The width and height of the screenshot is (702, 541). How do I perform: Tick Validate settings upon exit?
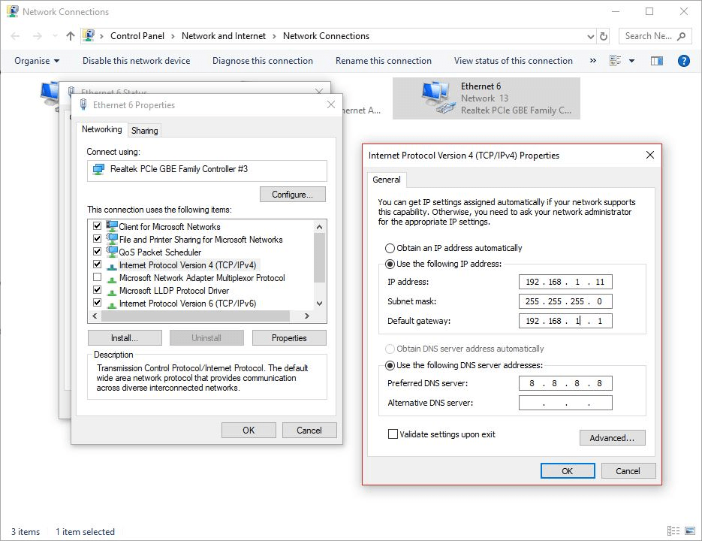393,434
